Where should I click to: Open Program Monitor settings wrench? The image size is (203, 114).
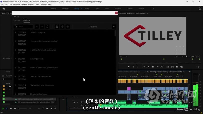(186, 56)
